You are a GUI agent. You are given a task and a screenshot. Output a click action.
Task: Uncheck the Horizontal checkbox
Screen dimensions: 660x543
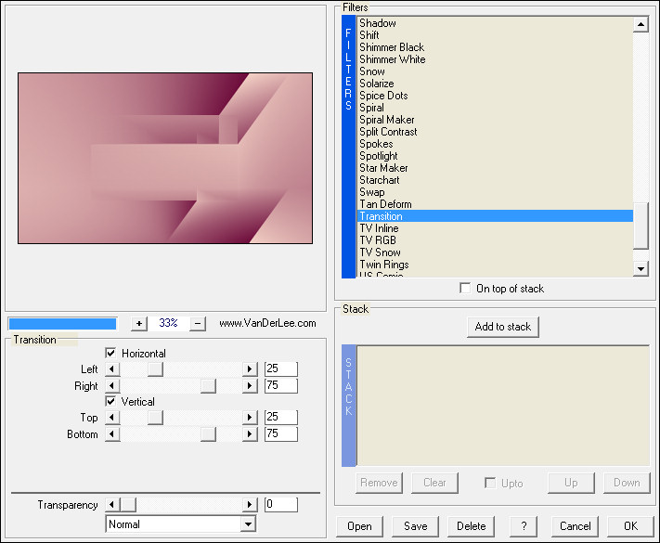111,354
